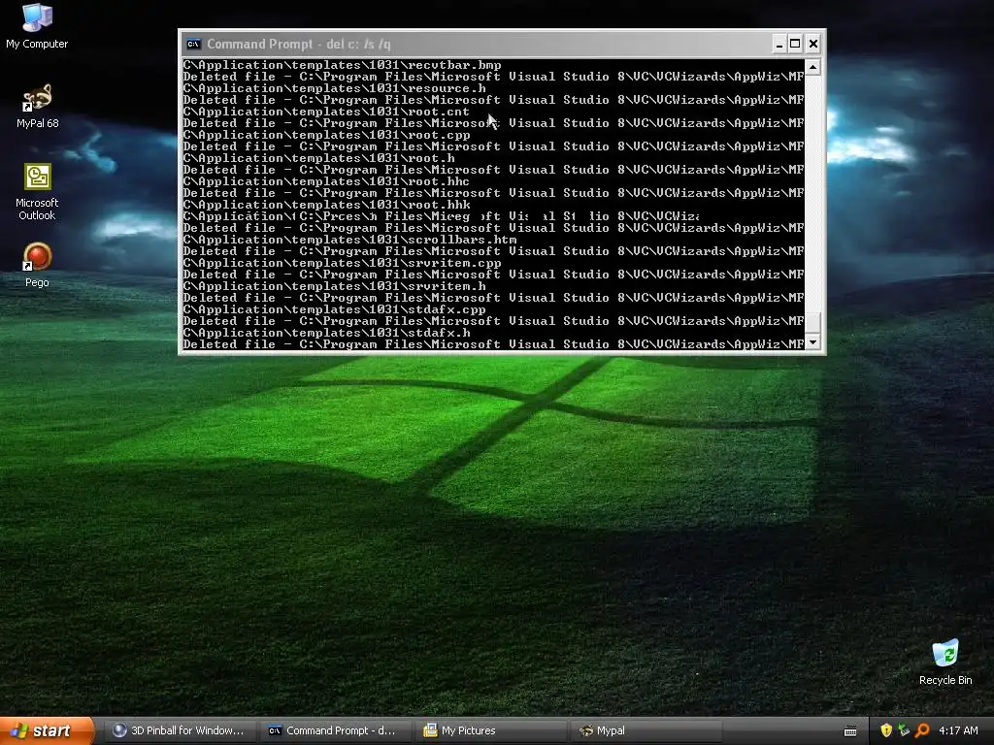The width and height of the screenshot is (994, 745).
Task: Click the srvritem.cpp line in console
Action: (343, 263)
